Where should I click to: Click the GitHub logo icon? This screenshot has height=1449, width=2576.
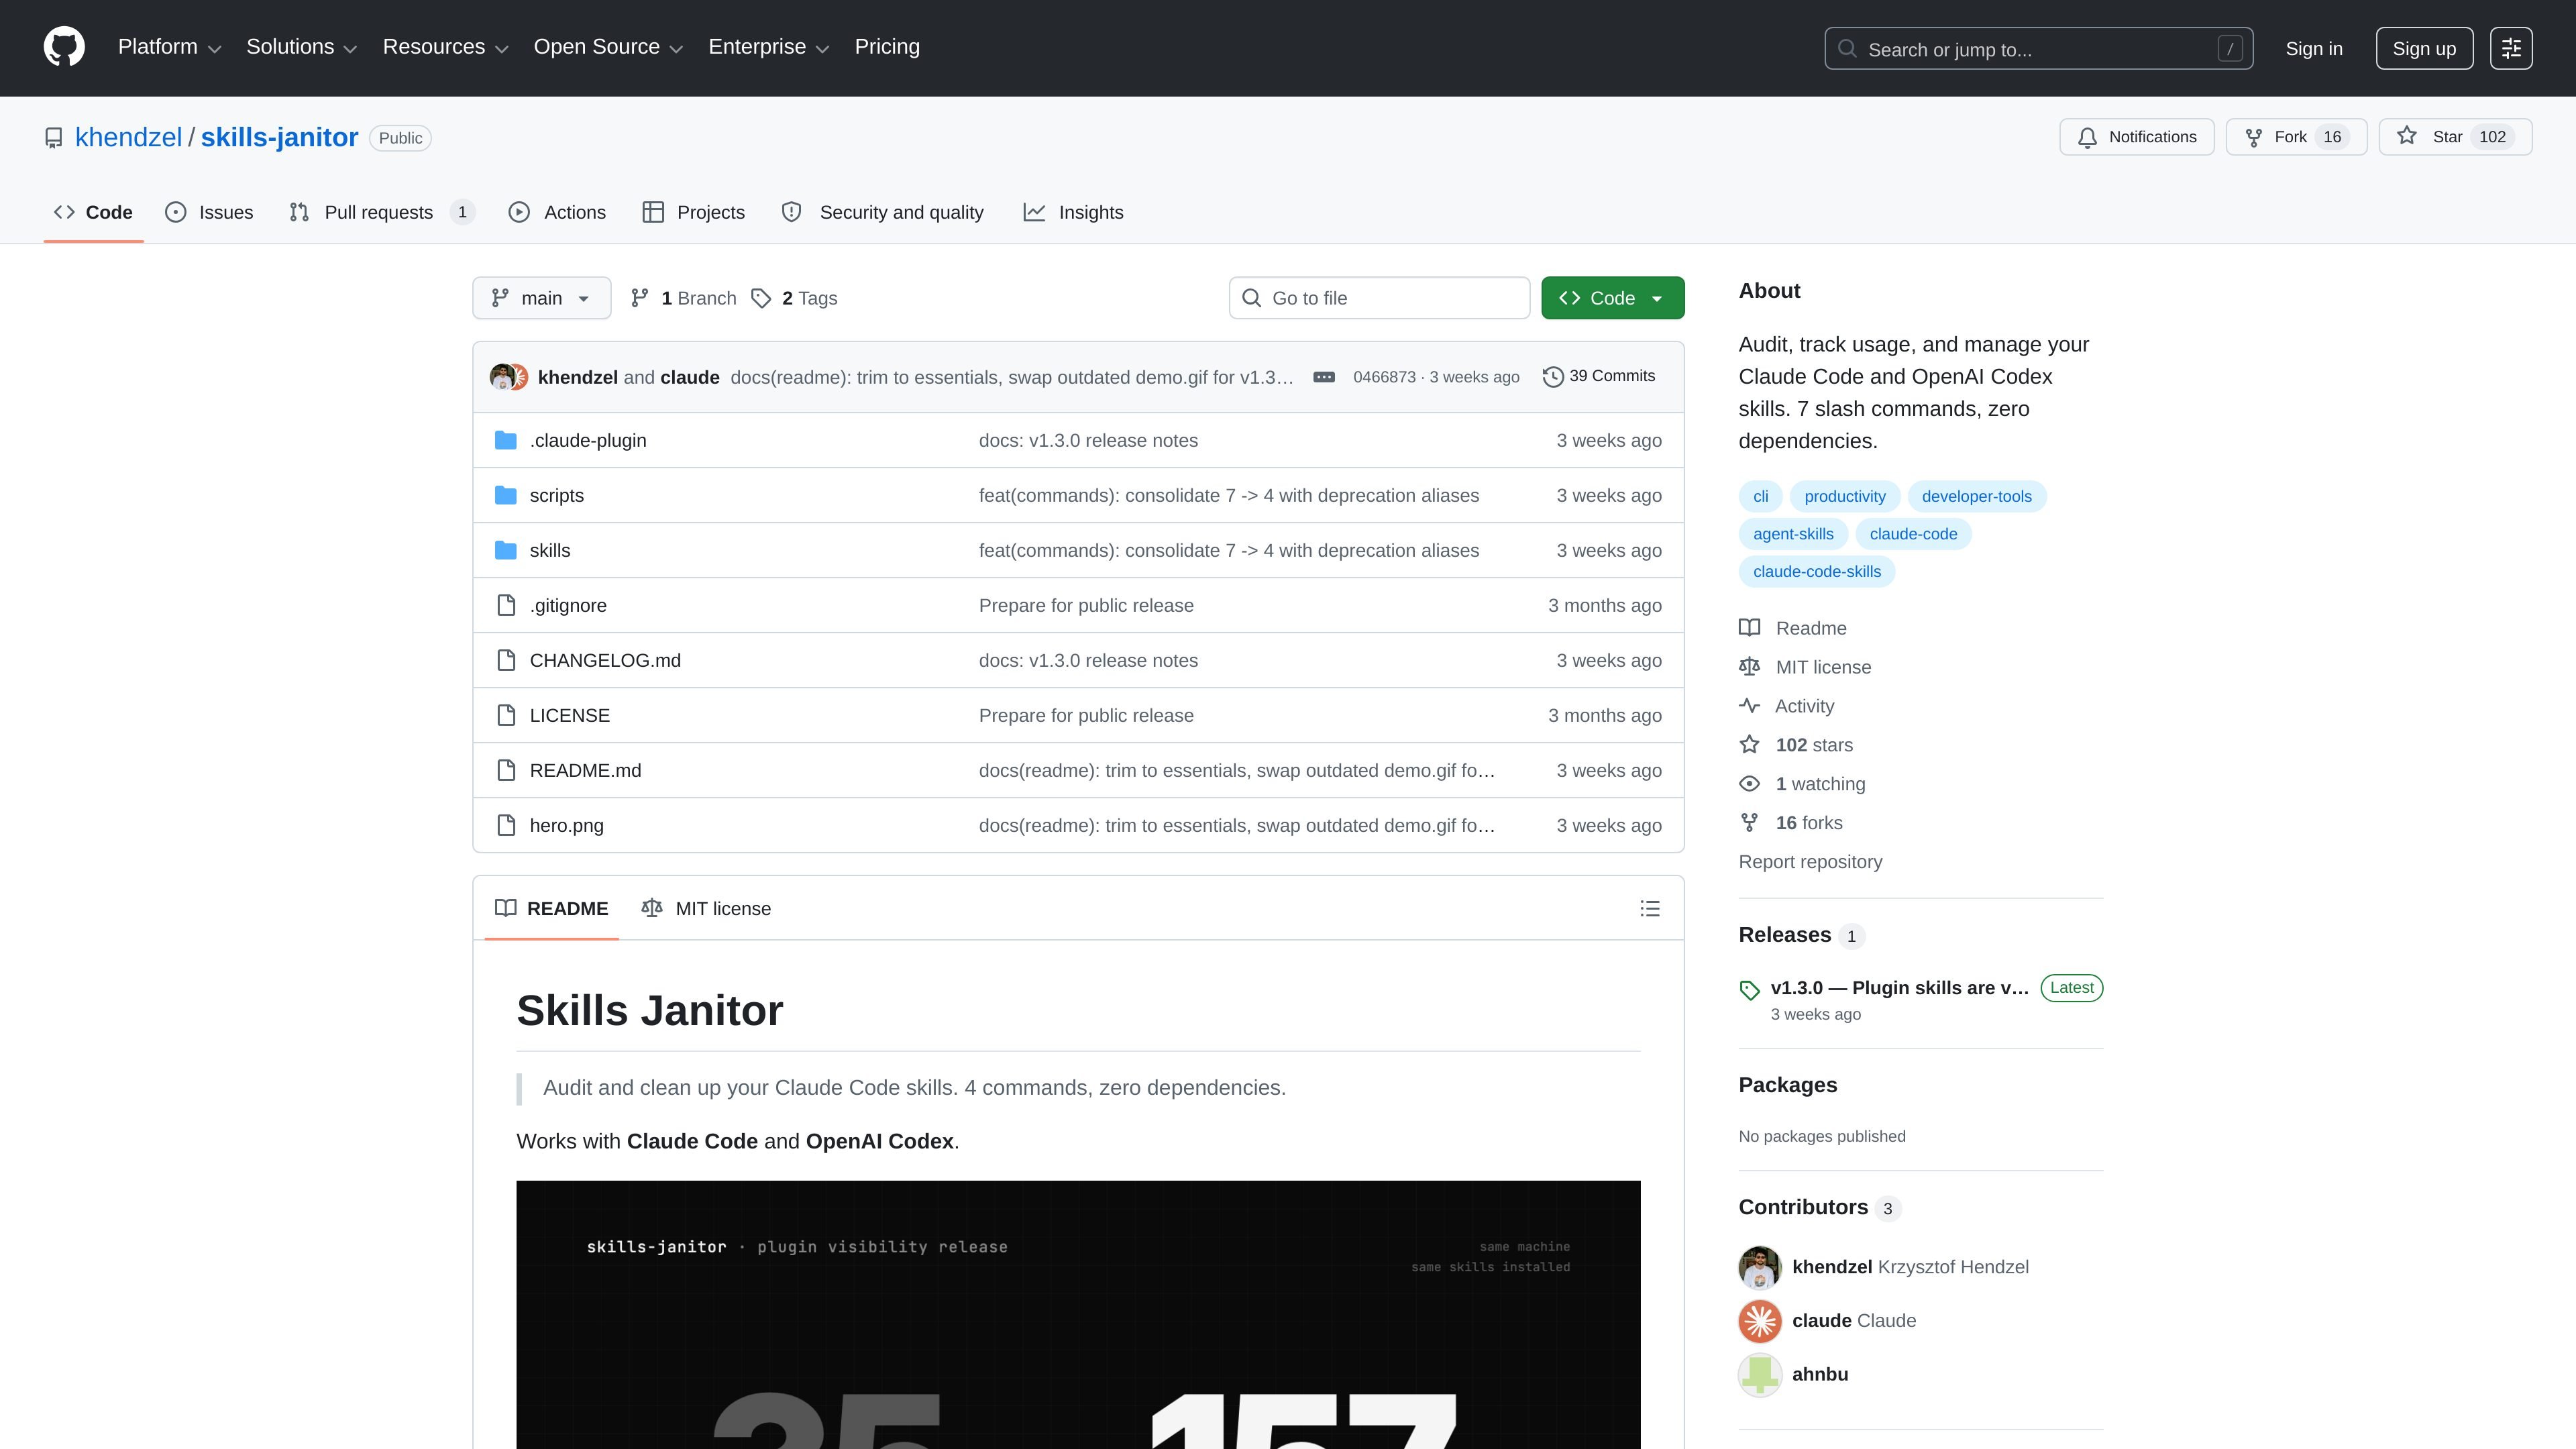point(64,47)
